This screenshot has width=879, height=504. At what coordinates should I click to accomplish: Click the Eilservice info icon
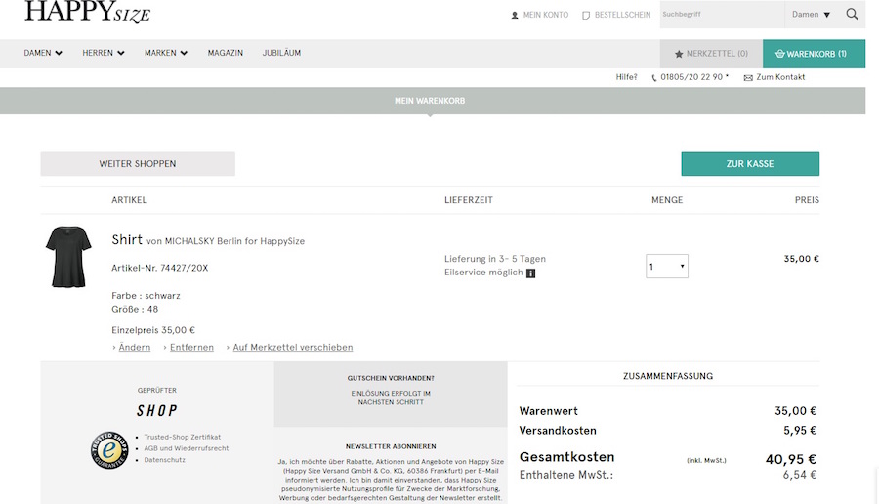coord(530,273)
